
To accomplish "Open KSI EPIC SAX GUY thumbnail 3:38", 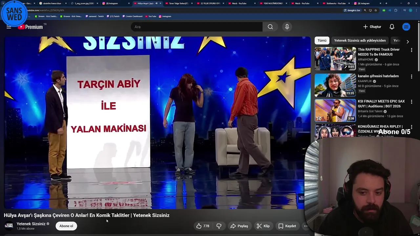I will 335,110.
